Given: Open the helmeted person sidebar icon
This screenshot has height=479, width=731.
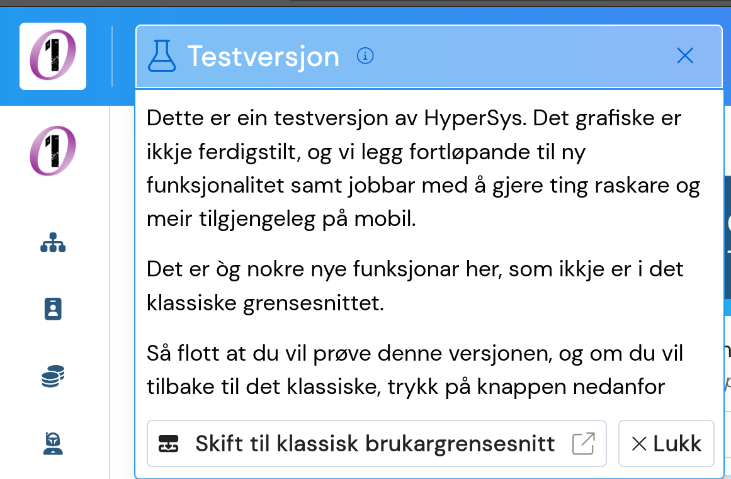Looking at the screenshot, I should [x=53, y=444].
